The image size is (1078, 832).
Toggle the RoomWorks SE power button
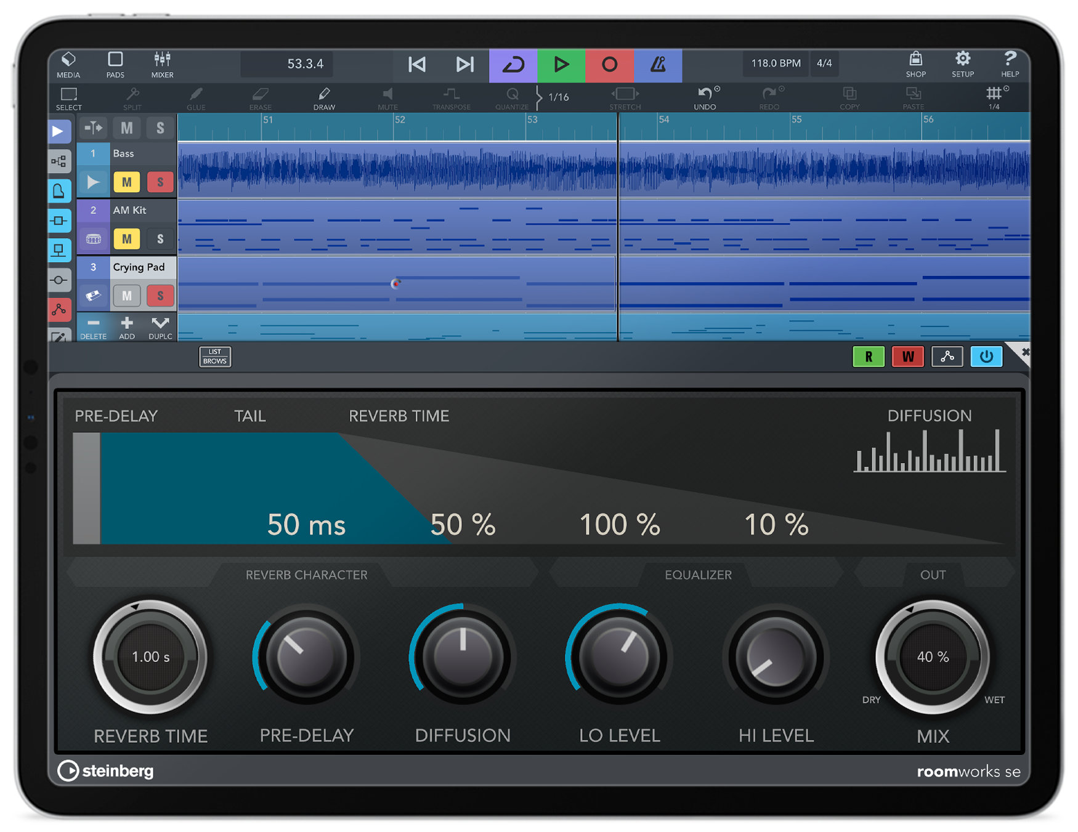point(986,357)
